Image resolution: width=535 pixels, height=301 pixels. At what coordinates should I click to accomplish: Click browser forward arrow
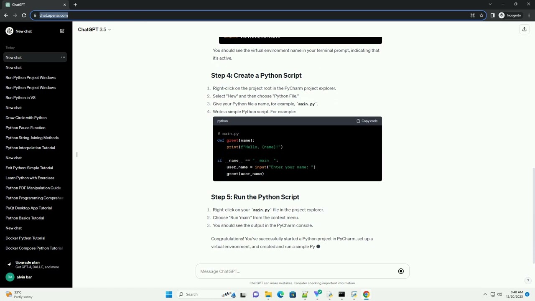tap(15, 15)
